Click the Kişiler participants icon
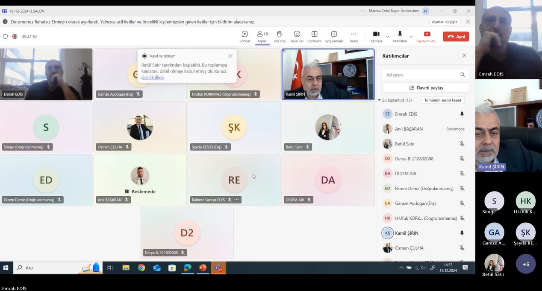This screenshot has height=291, width=542. (x=262, y=36)
